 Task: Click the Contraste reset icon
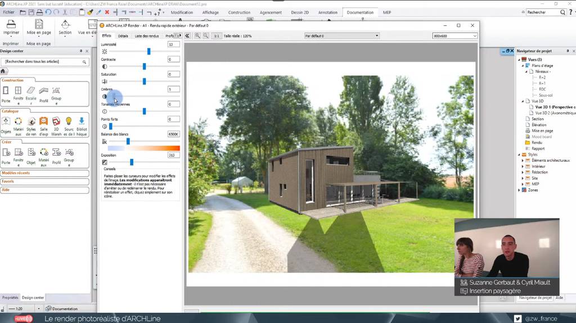point(105,66)
